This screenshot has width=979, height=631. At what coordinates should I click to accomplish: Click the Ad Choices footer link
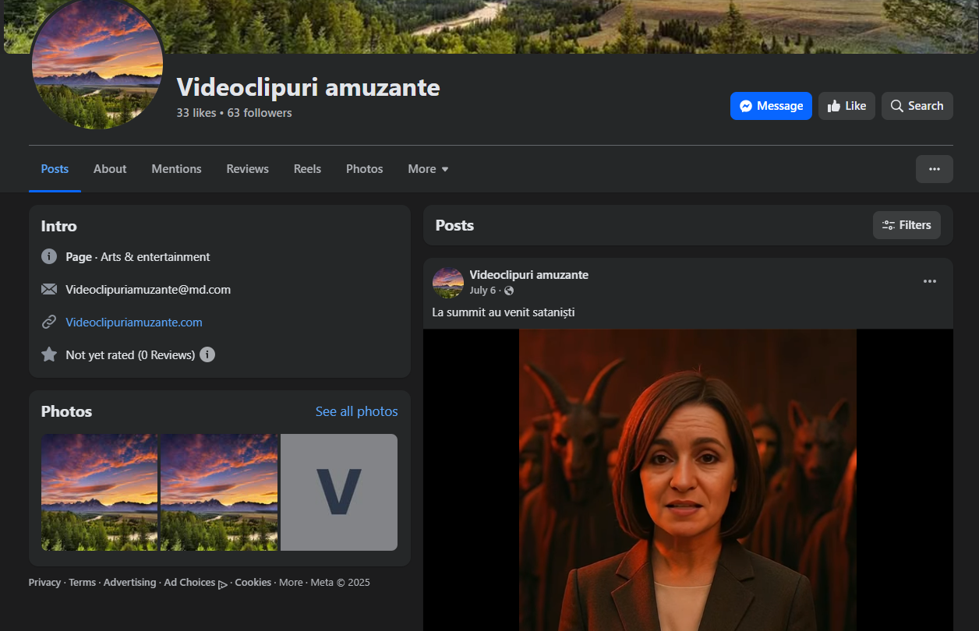196,583
